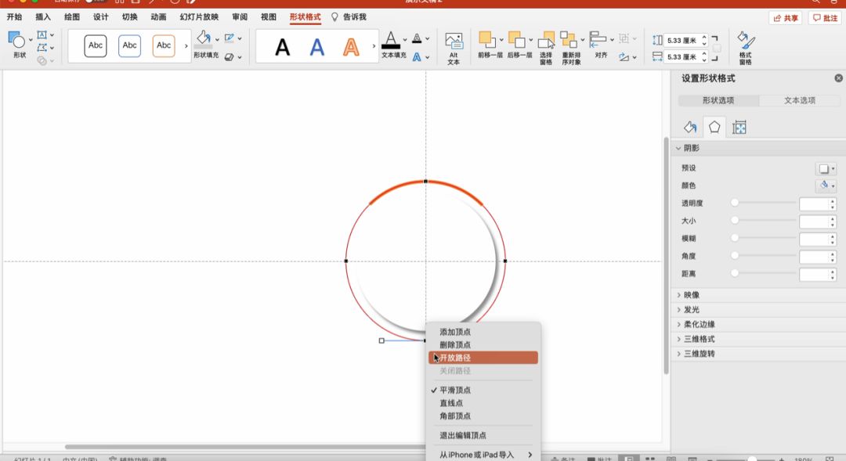The image size is (846, 461).
Task: Apply the blue A WordArt style
Action: pos(316,48)
